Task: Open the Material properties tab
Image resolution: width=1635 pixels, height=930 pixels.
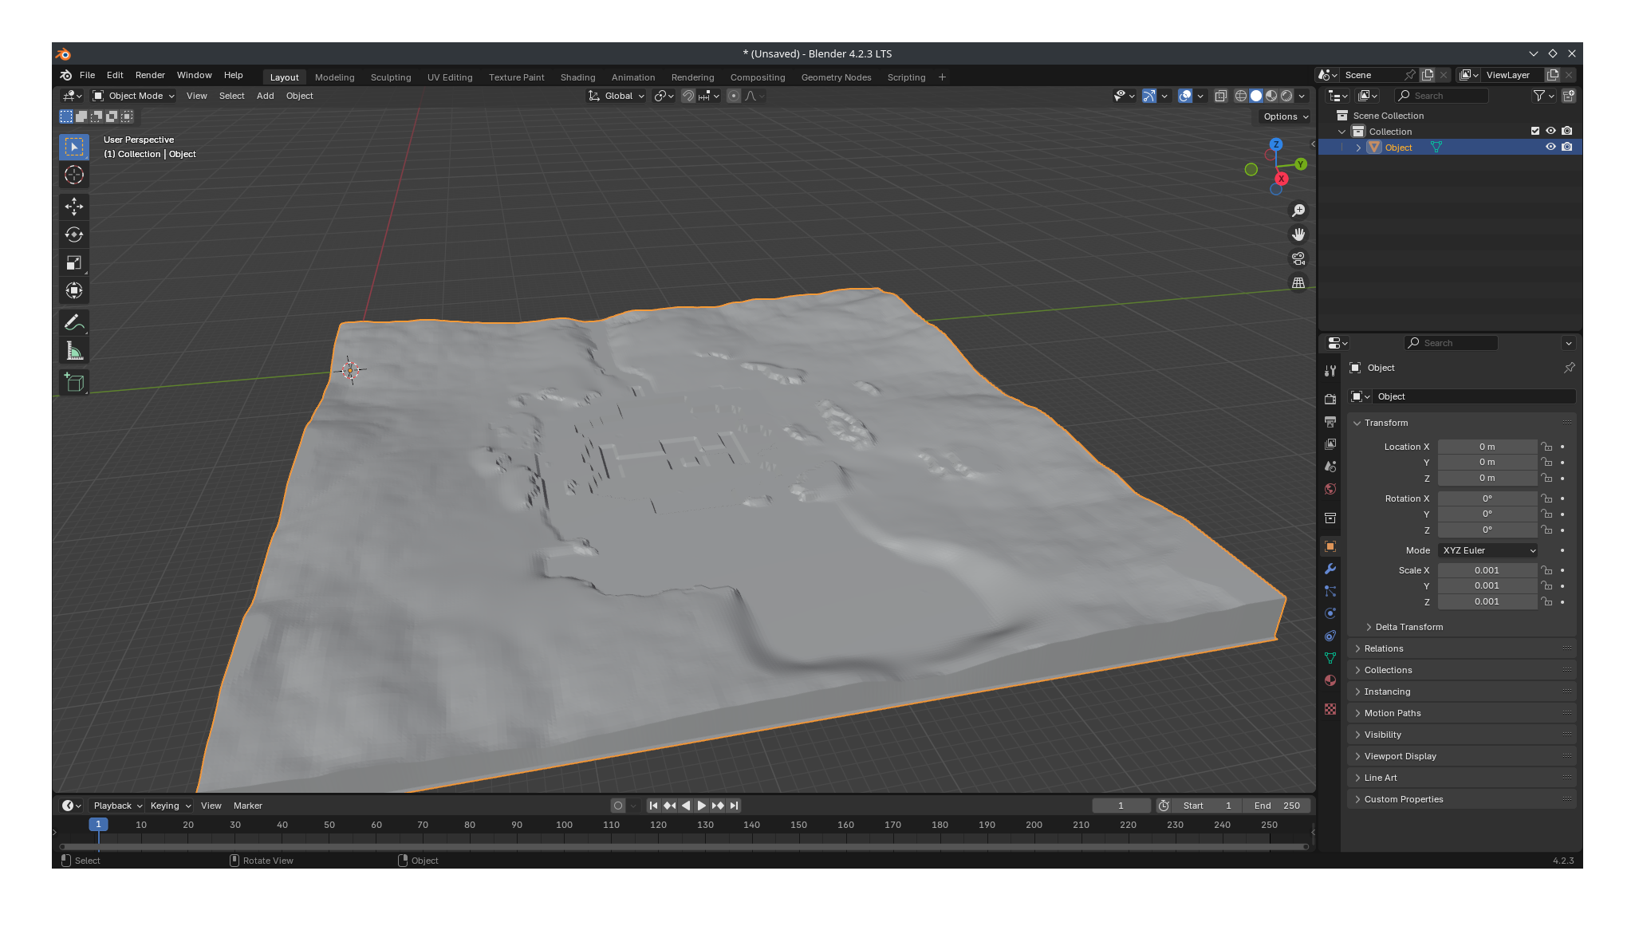Action: [x=1330, y=680]
